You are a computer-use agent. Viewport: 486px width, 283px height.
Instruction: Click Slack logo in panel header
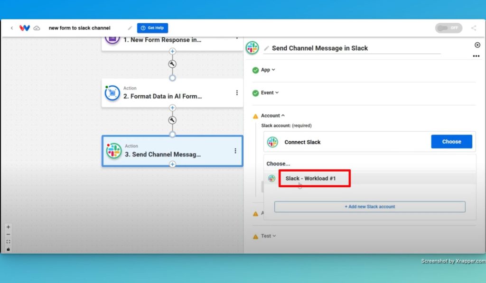point(252,48)
